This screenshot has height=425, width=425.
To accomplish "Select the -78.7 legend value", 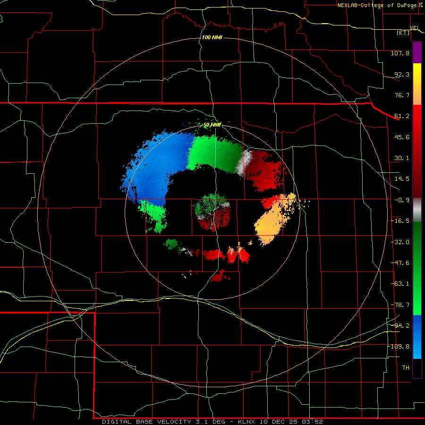I will coord(400,305).
